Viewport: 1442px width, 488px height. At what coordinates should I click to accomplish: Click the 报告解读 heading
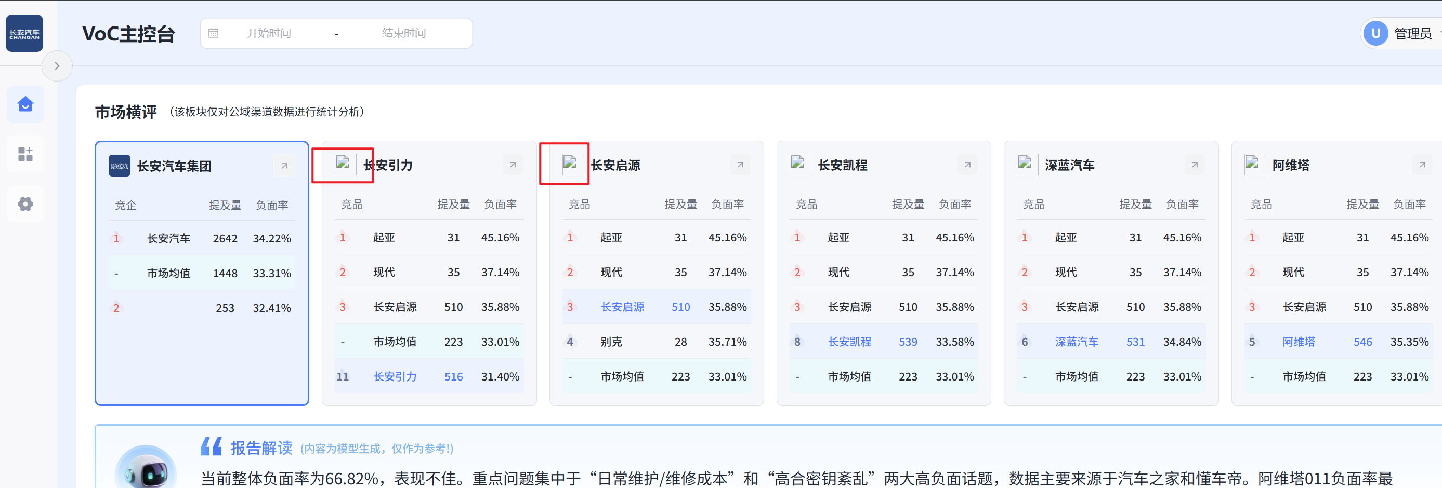[261, 448]
